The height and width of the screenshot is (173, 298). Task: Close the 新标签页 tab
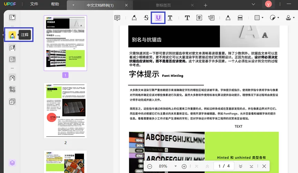pyautogui.click(x=192, y=5)
